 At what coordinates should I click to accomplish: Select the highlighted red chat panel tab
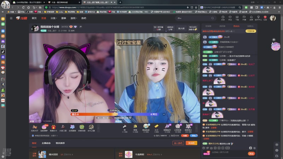236,26
